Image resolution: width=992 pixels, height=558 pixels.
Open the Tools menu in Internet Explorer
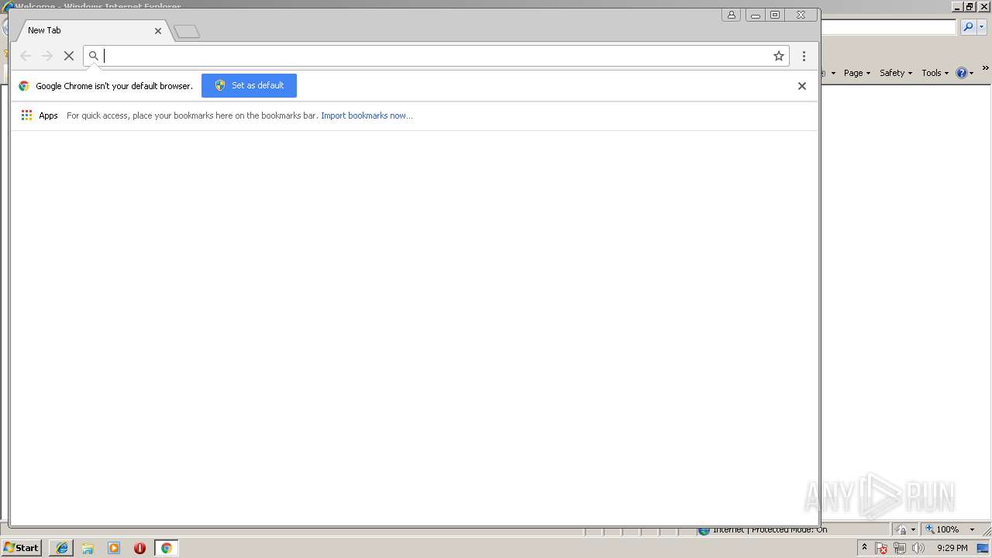pyautogui.click(x=935, y=73)
